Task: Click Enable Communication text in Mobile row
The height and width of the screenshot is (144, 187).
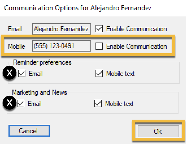Action: pyautogui.click(x=136, y=46)
